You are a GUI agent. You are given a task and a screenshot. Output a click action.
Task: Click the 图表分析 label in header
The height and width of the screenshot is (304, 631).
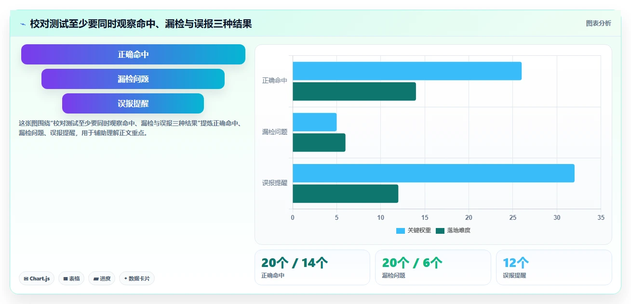[598, 24]
